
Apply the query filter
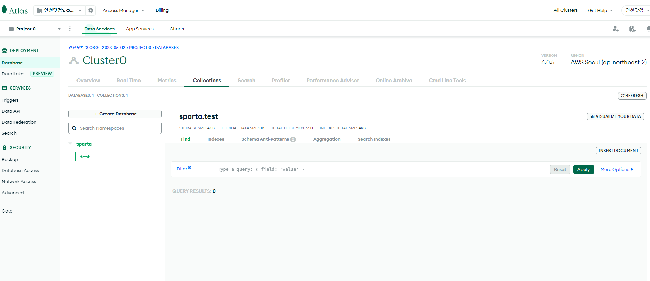pyautogui.click(x=584, y=169)
